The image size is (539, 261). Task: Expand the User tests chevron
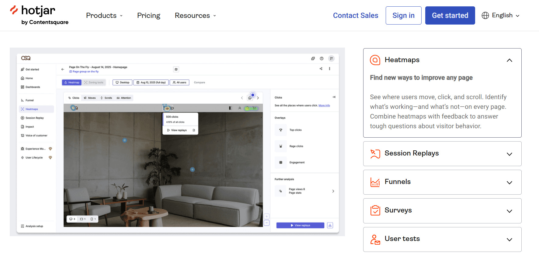pyautogui.click(x=509, y=239)
